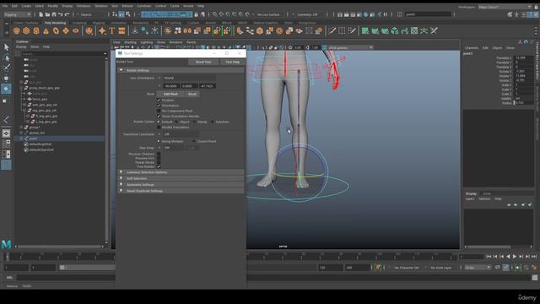This screenshot has height=304, width=540.
Task: Click the Open Scene folder icon
Action: coord(47,14)
